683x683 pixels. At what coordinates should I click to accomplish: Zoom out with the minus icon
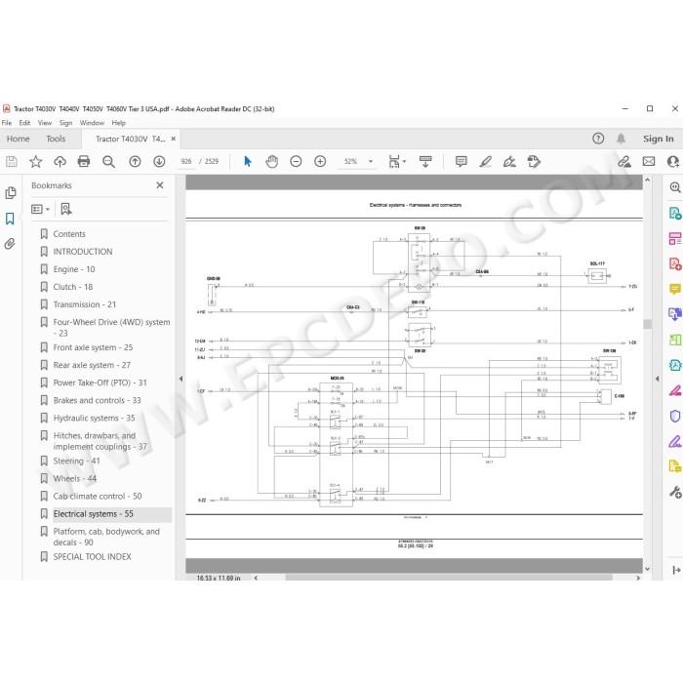point(296,162)
